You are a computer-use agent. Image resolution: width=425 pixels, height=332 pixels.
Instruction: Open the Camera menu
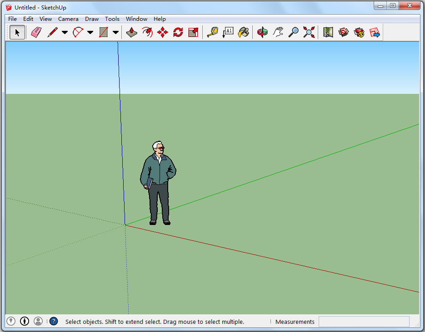coord(68,19)
